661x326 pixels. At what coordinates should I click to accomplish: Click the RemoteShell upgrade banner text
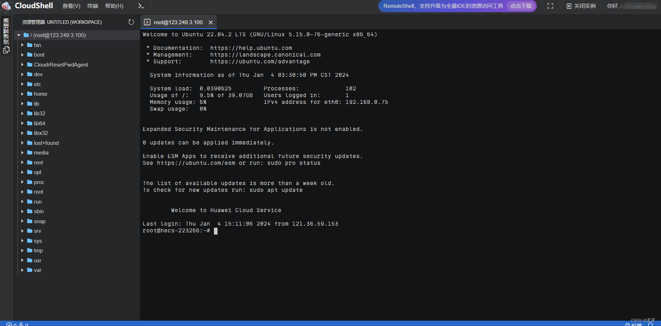click(443, 6)
